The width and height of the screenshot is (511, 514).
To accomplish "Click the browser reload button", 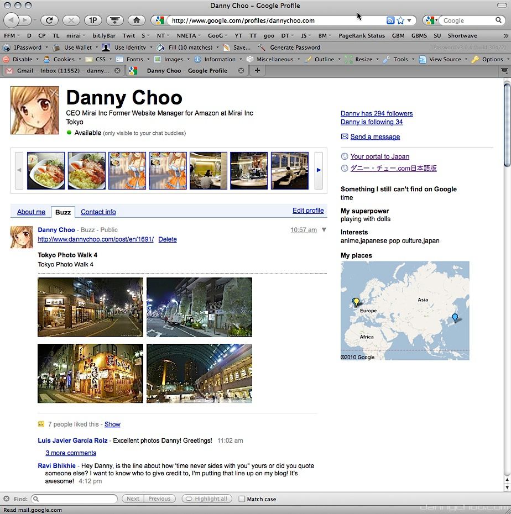I will pyautogui.click(x=49, y=20).
